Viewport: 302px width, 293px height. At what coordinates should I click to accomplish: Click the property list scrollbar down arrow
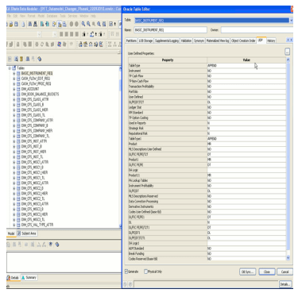click(x=288, y=258)
